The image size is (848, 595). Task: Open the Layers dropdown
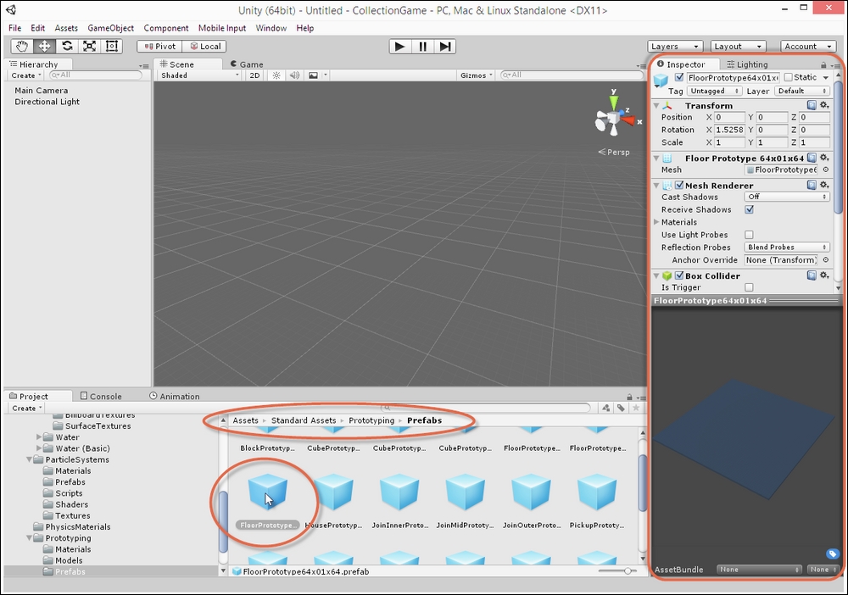click(x=675, y=47)
